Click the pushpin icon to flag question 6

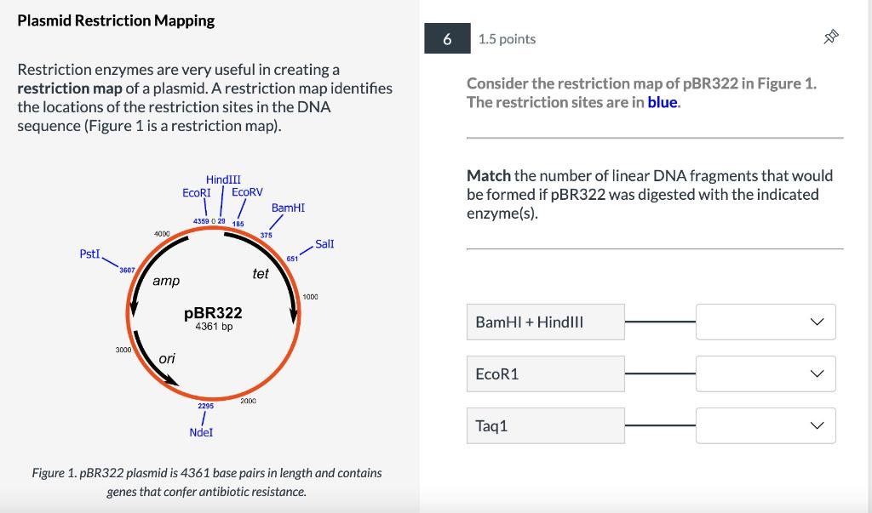[830, 36]
